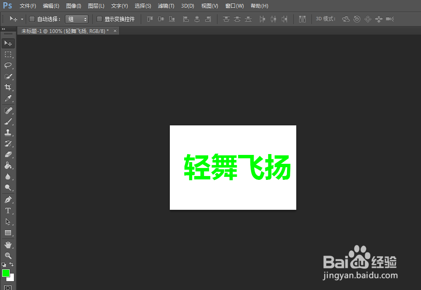
Task: Distribute vertical centers of layers
Action: point(237,19)
